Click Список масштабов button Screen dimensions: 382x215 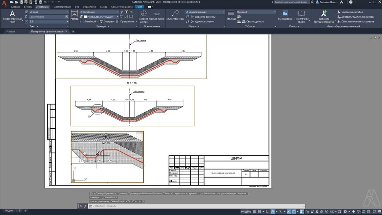pyautogui.click(x=350, y=12)
